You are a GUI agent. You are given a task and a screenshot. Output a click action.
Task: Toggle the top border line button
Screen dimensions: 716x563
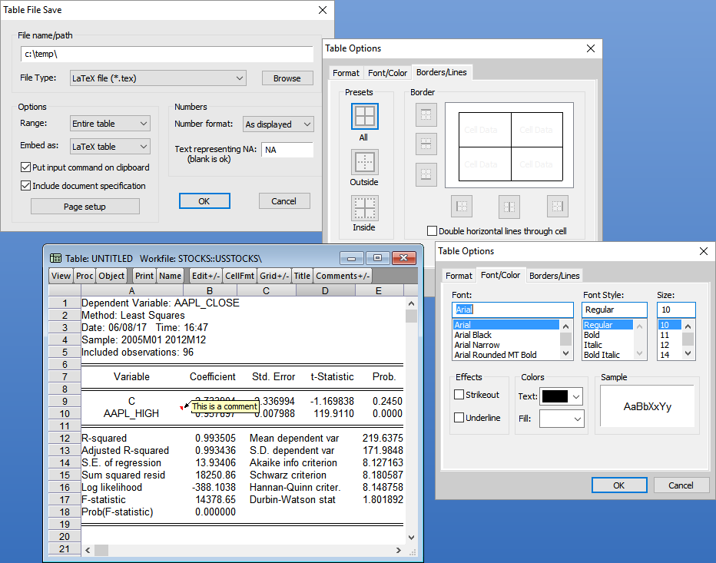[x=426, y=115]
